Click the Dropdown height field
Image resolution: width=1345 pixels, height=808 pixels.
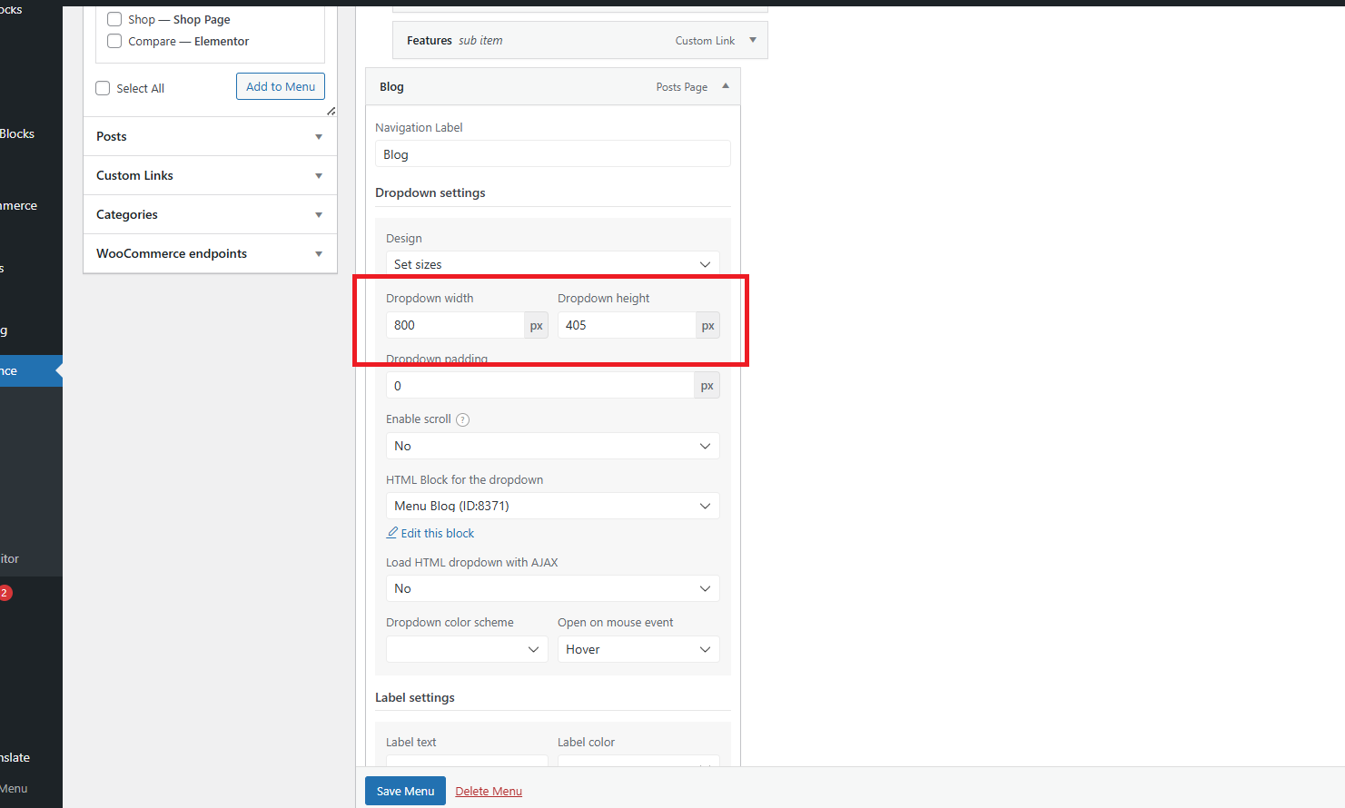627,325
